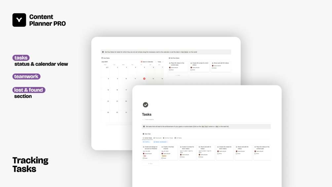Image resolution: width=332 pixels, height=187 pixels.
Task: Open 'Place 50 videos in the content plan' card in calendar window
Action: 178,67
